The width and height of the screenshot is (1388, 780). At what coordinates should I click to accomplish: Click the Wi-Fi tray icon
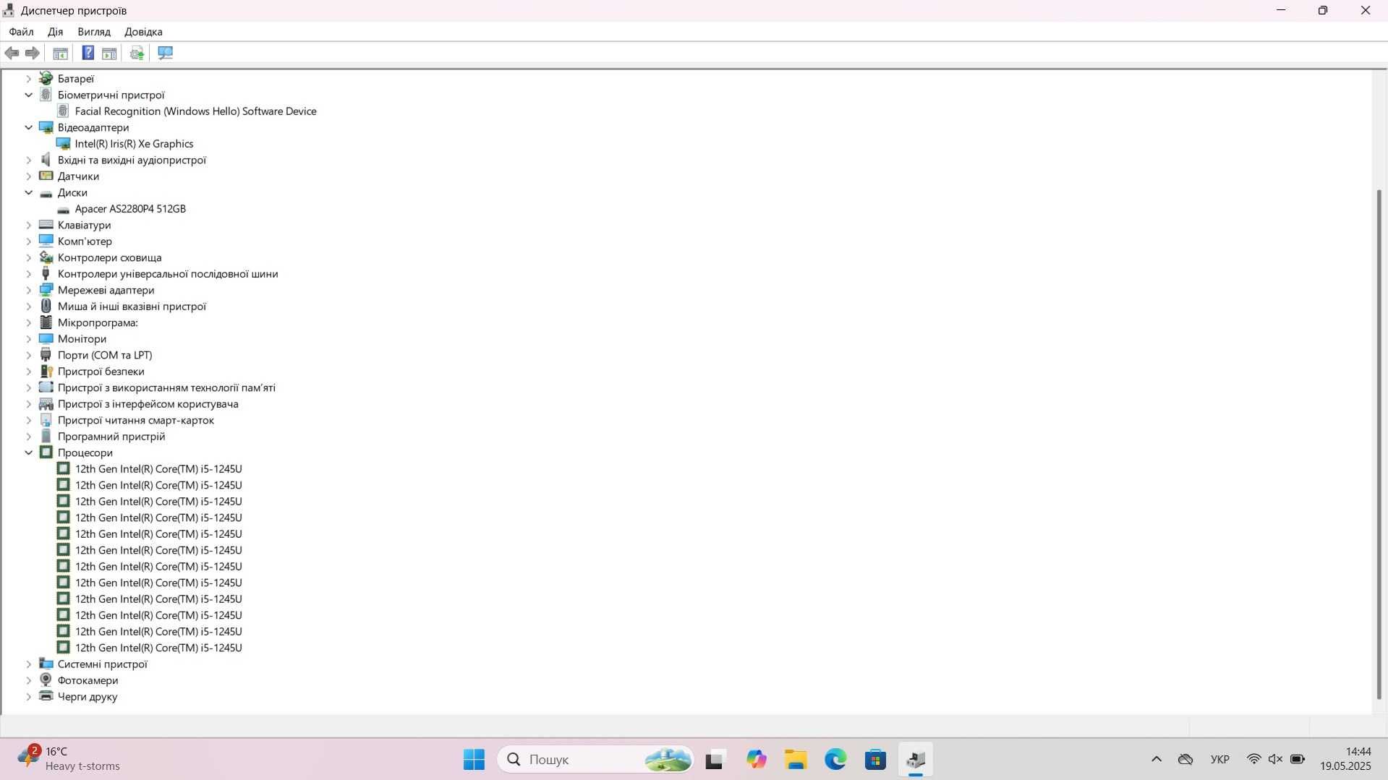click(x=1253, y=759)
